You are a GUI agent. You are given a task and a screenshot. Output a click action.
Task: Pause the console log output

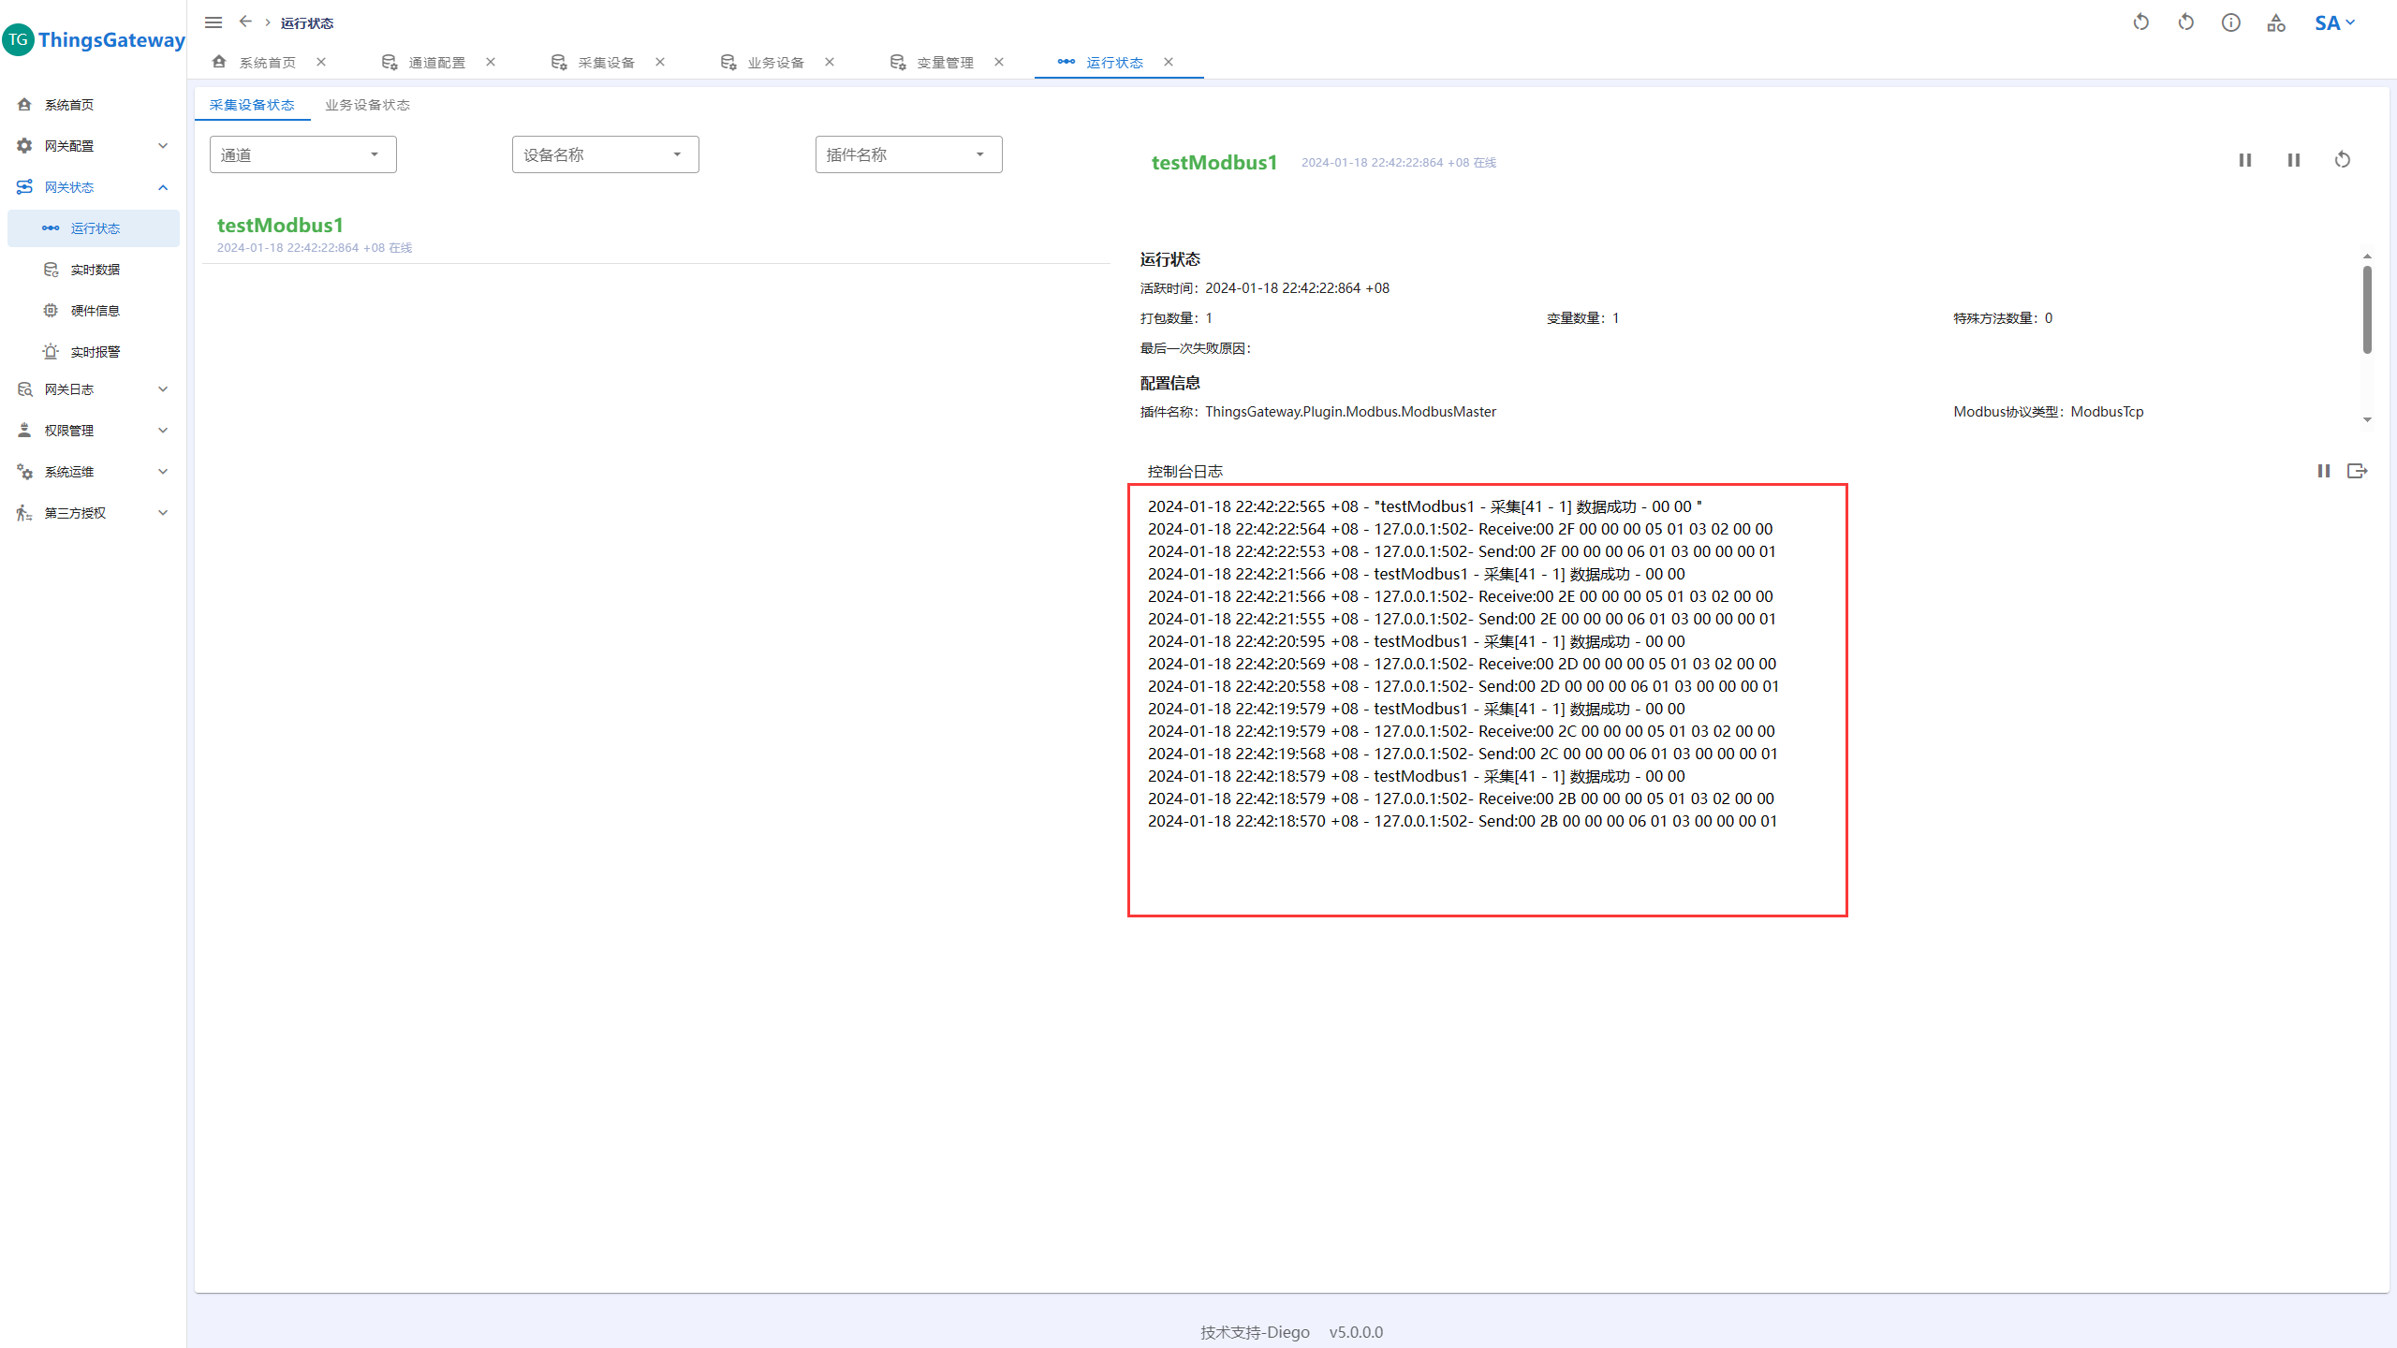(x=2323, y=471)
